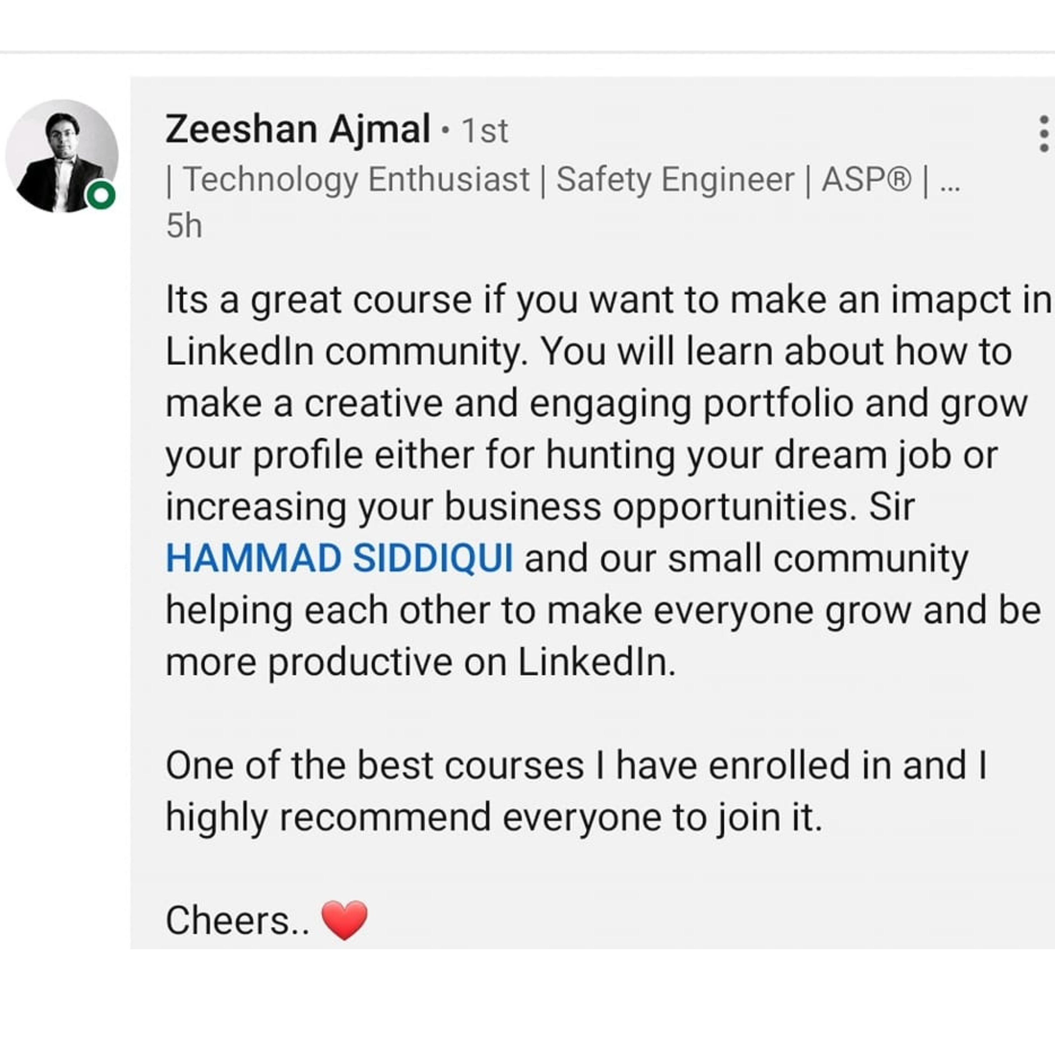This screenshot has width=1055, height=1055.
Task: Click the ASP® credential in the headline
Action: (866, 179)
